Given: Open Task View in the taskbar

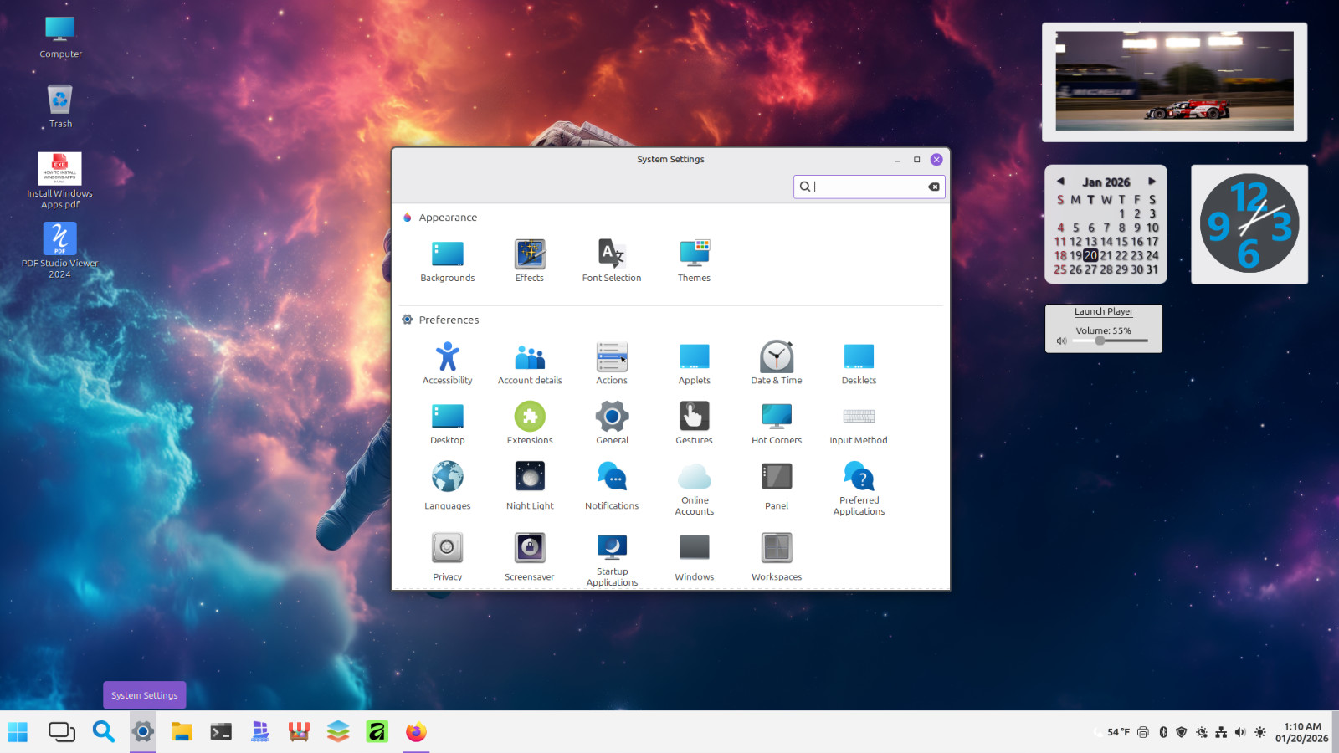Looking at the screenshot, I should pyautogui.click(x=61, y=732).
